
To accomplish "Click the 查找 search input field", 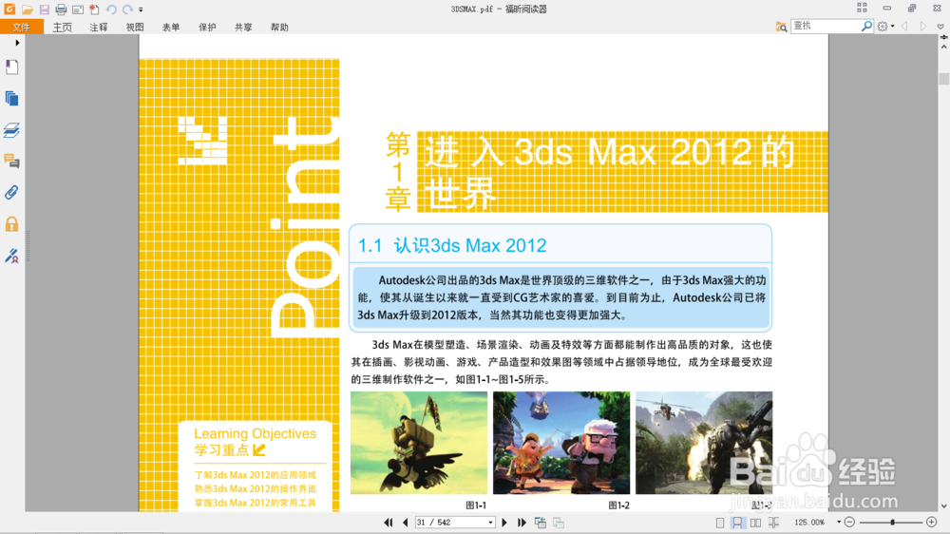I will click(826, 26).
